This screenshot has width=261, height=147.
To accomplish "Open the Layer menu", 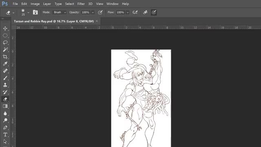I will click(47, 4).
